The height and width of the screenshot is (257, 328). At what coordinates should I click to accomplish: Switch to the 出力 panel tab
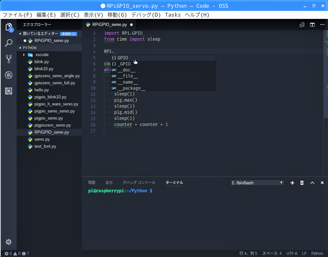[109, 183]
